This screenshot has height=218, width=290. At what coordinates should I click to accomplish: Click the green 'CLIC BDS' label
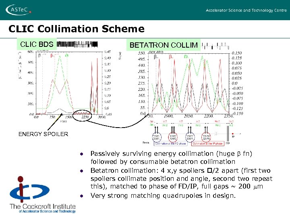(x=37, y=44)
